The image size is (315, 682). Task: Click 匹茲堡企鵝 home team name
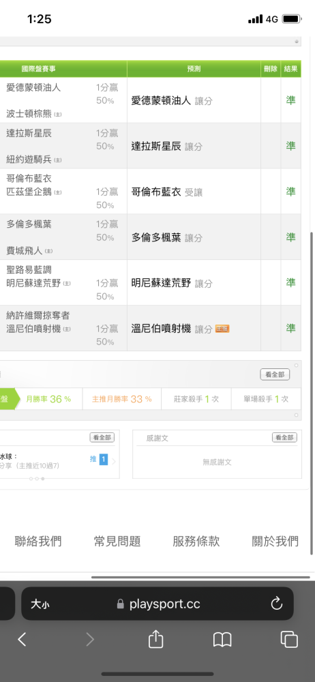29,192
